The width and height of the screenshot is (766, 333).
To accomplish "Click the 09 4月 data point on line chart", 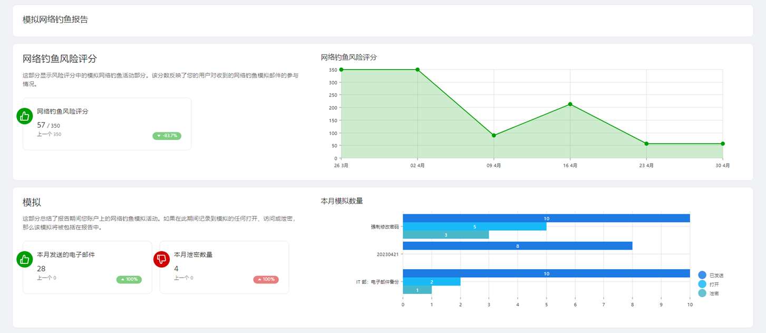I will [494, 136].
